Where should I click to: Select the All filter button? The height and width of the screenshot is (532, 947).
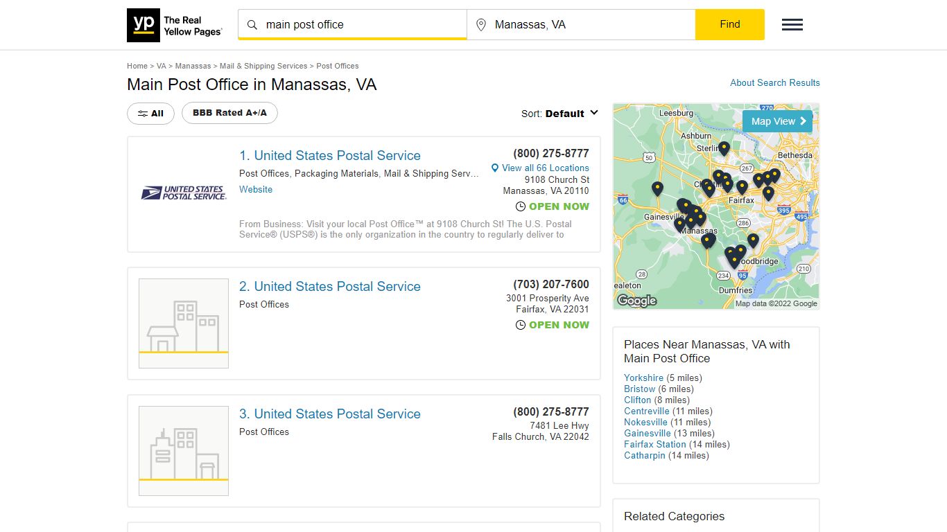[150, 114]
